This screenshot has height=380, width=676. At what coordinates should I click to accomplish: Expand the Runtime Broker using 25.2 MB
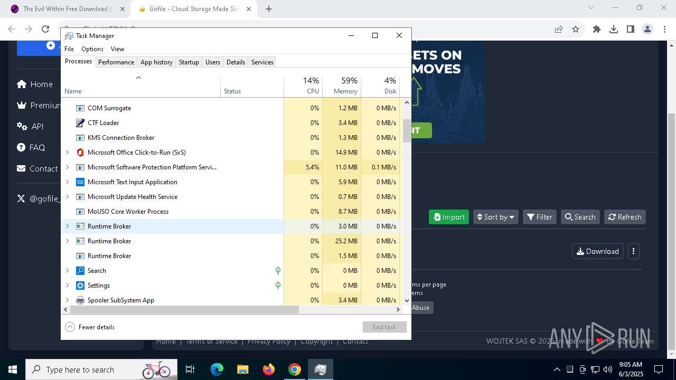click(67, 241)
